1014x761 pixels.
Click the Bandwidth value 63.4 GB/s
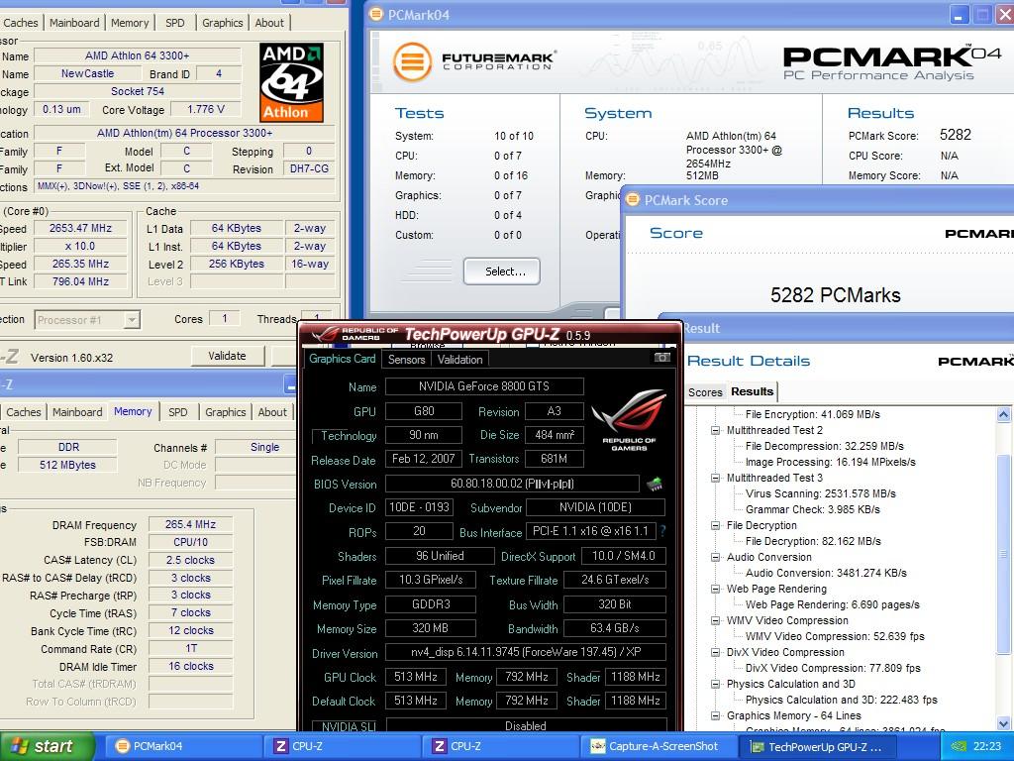pyautogui.click(x=614, y=627)
